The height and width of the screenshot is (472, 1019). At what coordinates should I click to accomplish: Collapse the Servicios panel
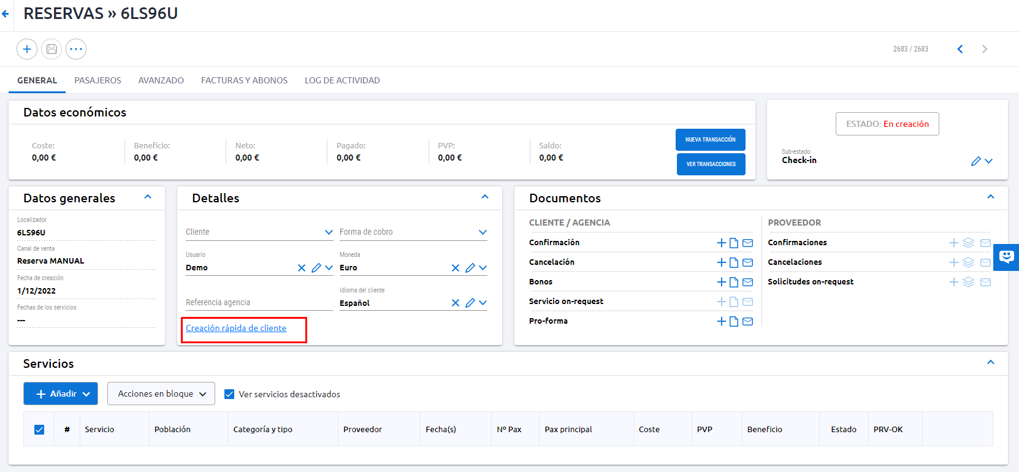click(991, 362)
